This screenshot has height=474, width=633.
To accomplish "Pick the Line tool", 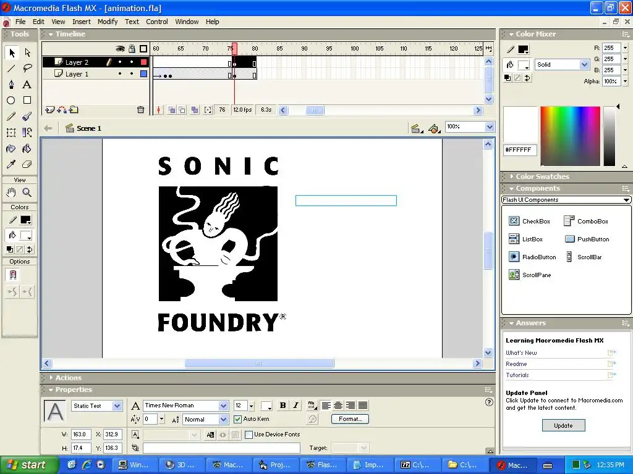I will click(x=11, y=69).
